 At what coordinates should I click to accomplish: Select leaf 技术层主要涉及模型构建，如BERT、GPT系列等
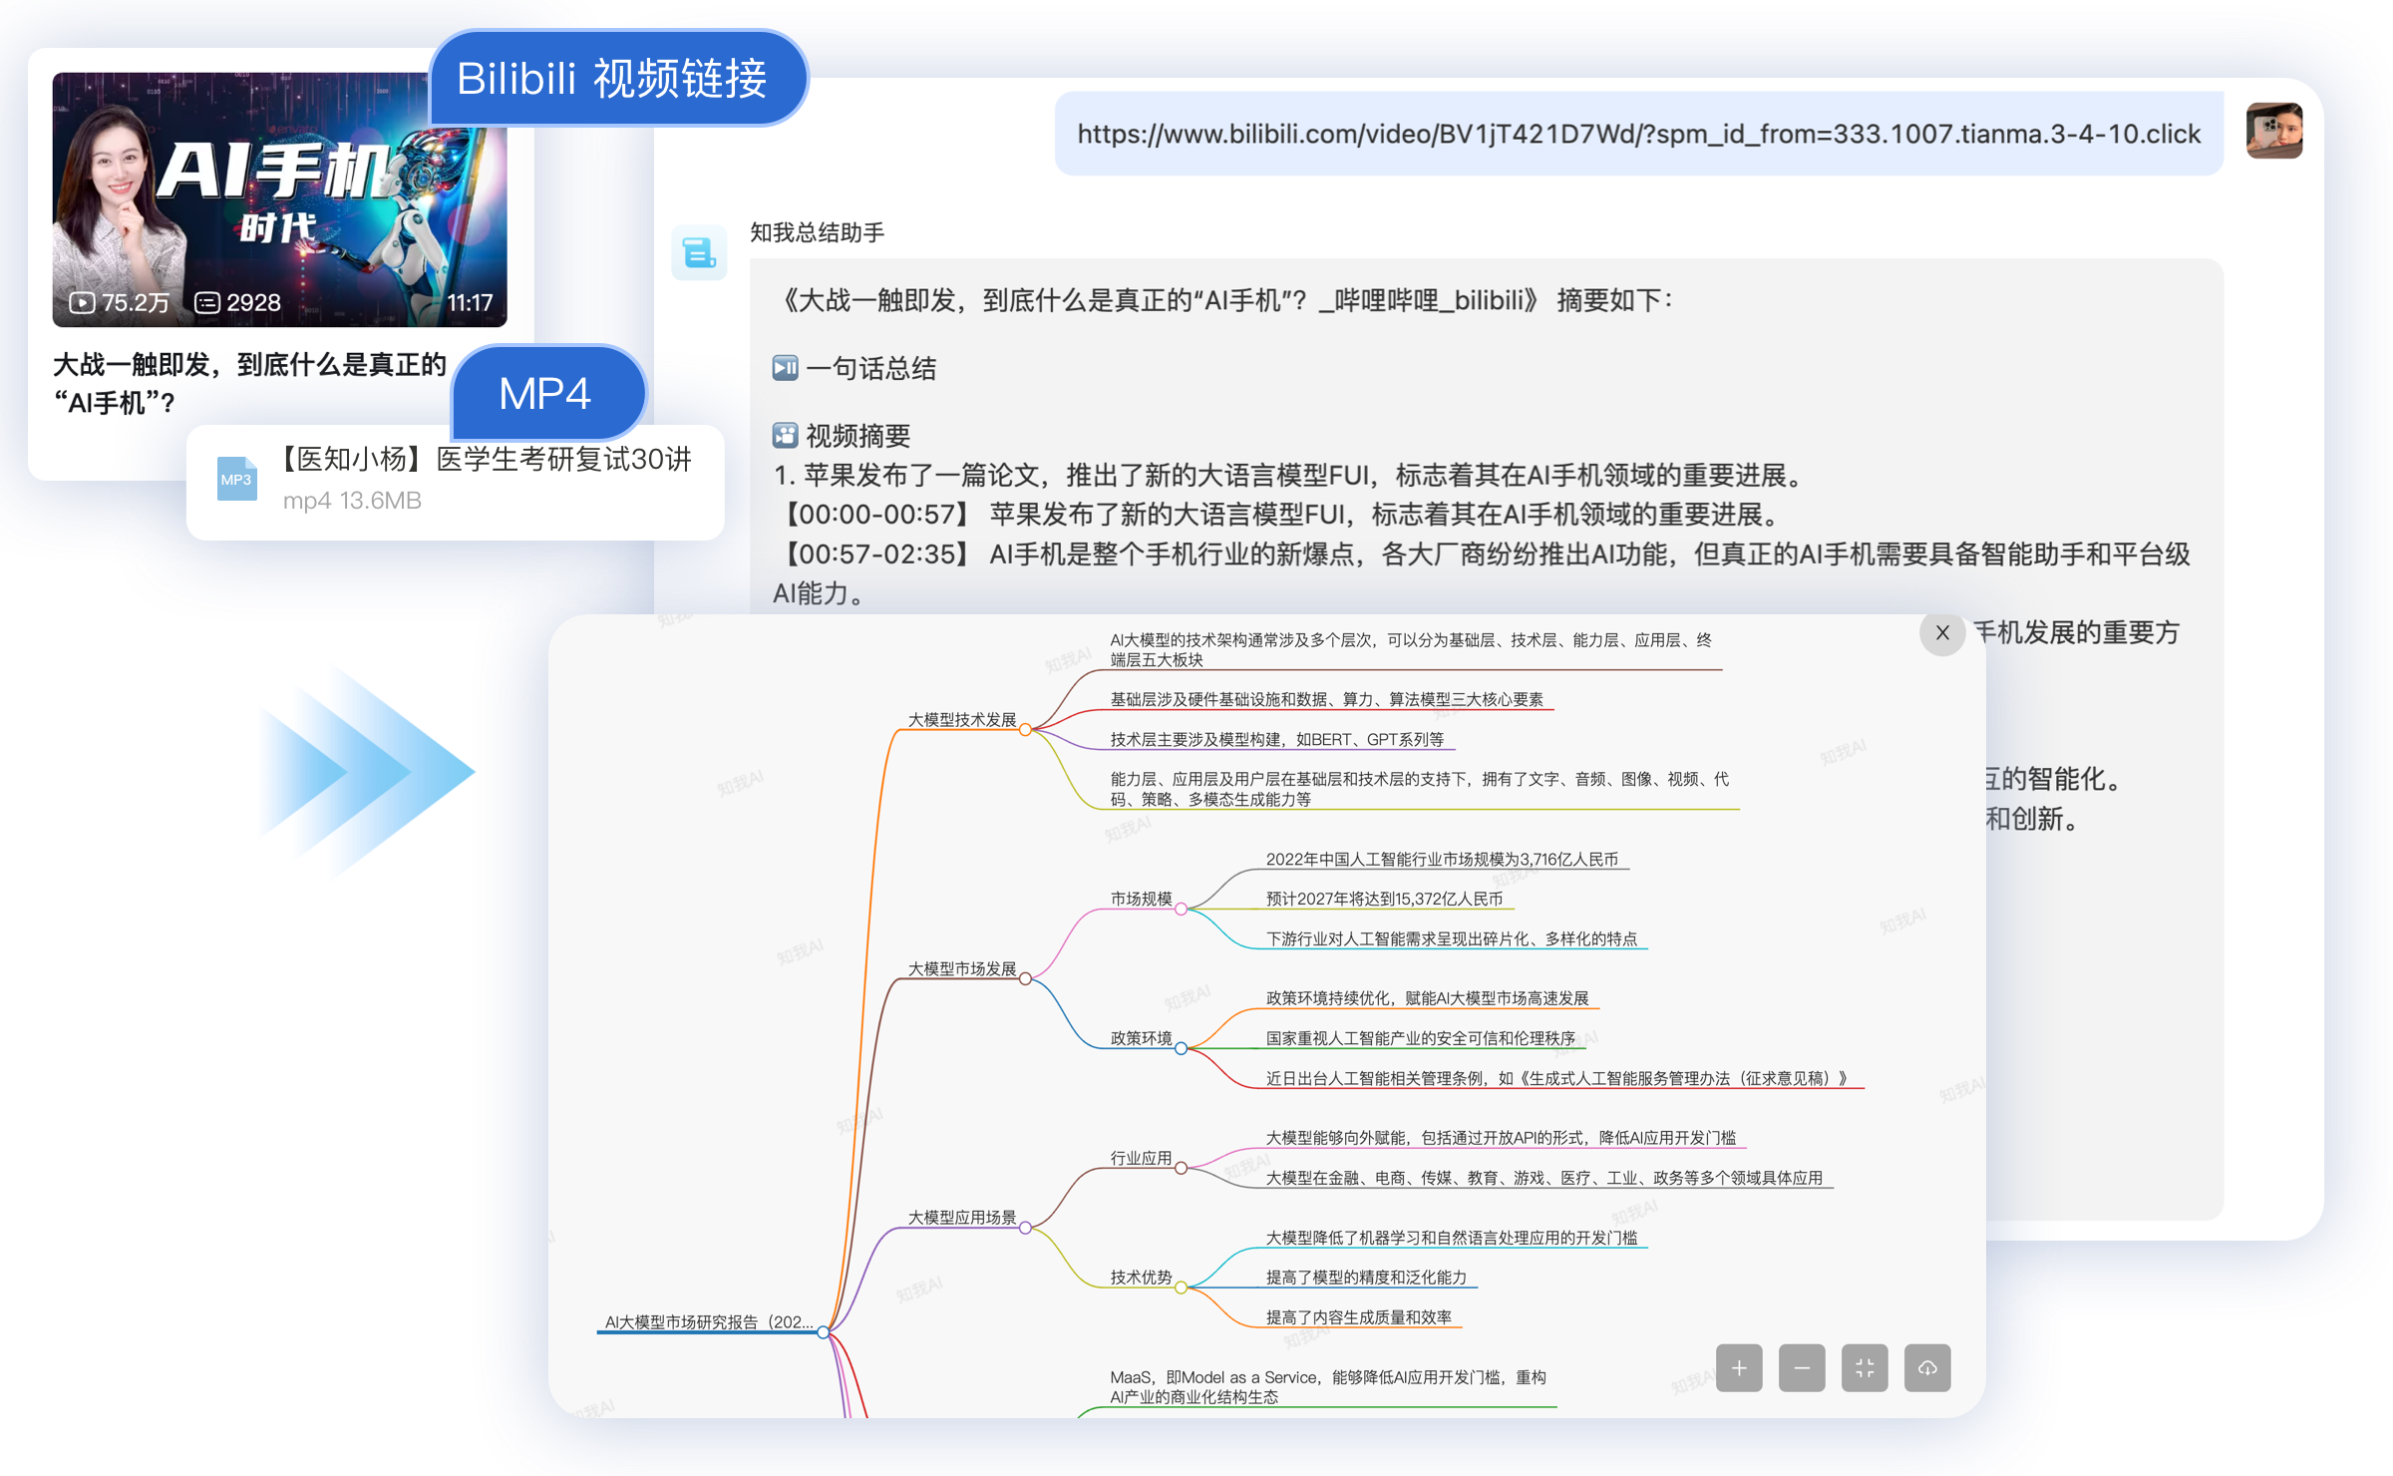pyautogui.click(x=1276, y=739)
